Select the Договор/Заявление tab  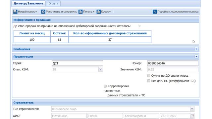click(28, 4)
